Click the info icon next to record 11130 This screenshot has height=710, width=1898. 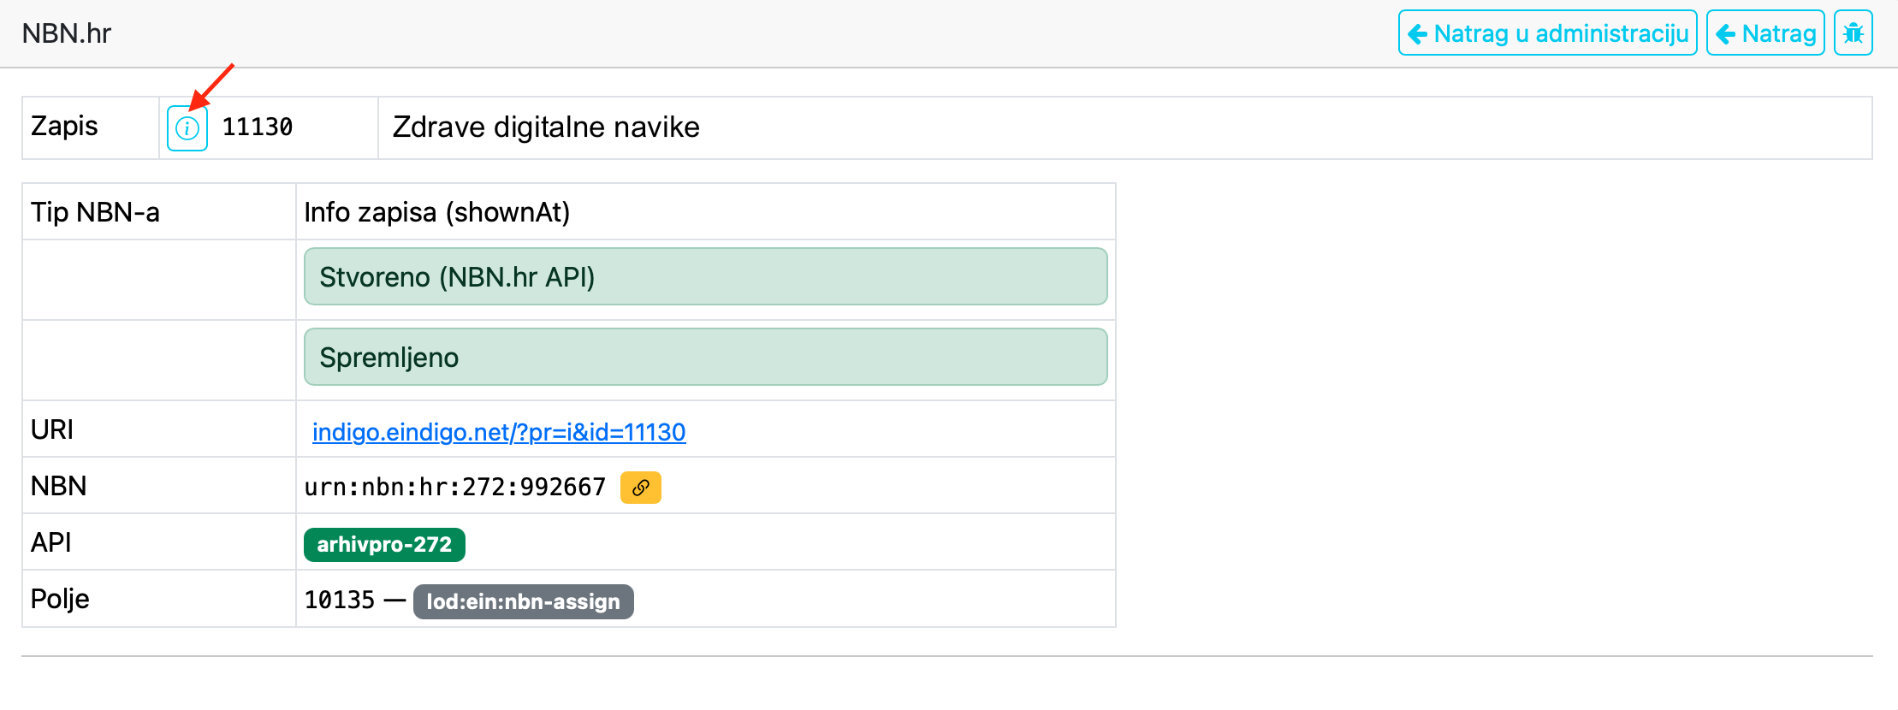click(187, 127)
